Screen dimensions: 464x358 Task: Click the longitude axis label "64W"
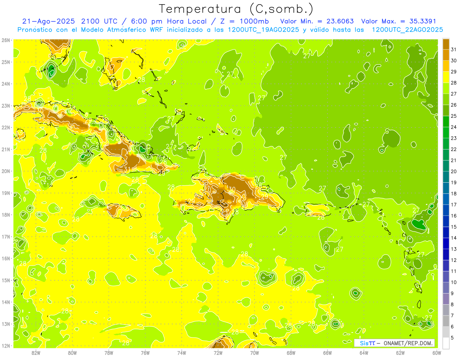click(364, 353)
